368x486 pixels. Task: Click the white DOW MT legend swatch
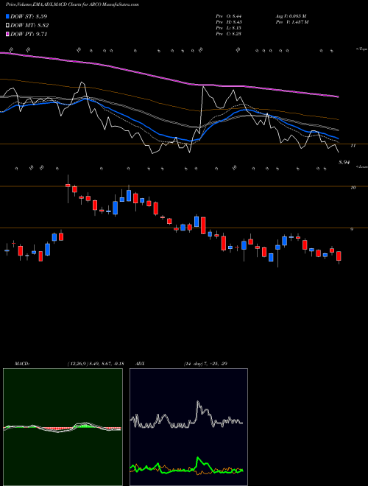[7, 26]
